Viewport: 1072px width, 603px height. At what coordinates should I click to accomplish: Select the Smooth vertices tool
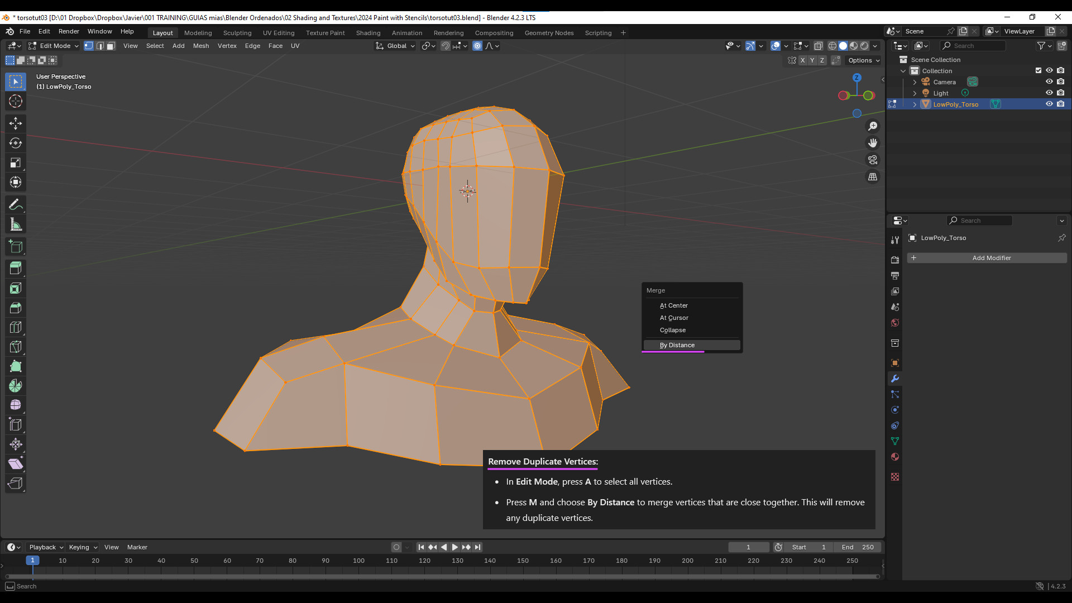tap(16, 405)
